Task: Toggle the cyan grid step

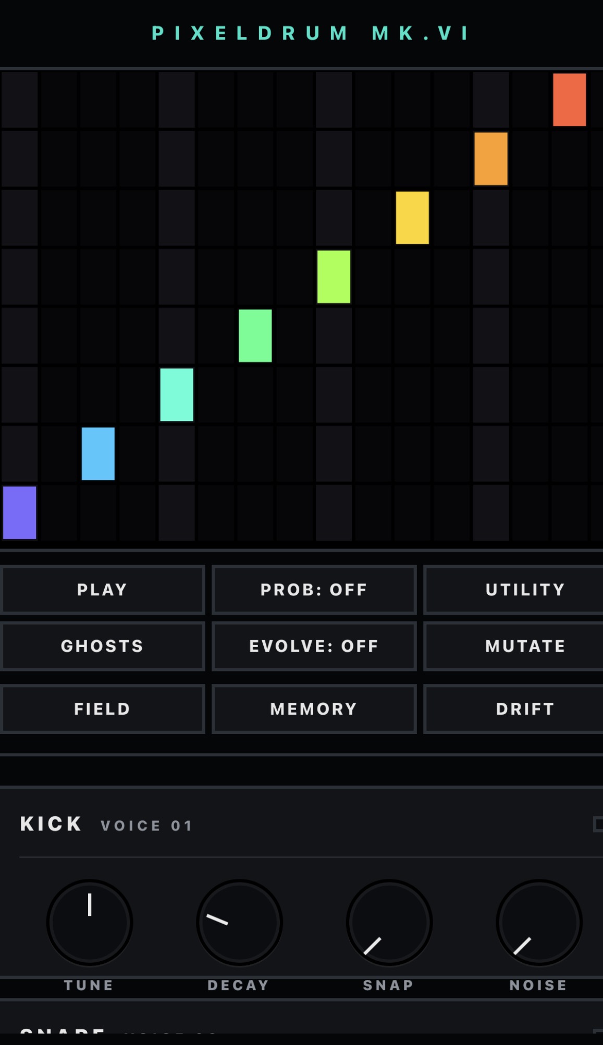Action: pos(177,395)
